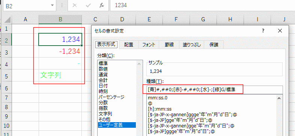Click category list scrollbar up arrow
This screenshot has height=136, width=295.
139,64
